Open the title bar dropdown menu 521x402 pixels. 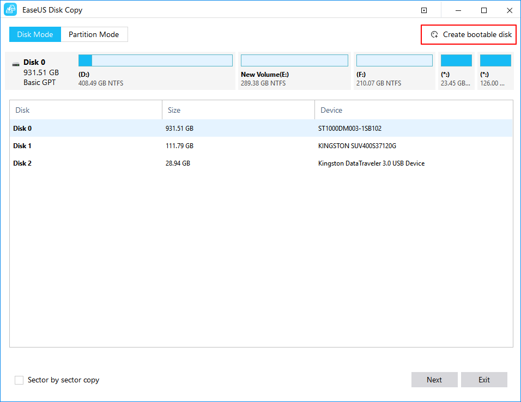coord(424,10)
